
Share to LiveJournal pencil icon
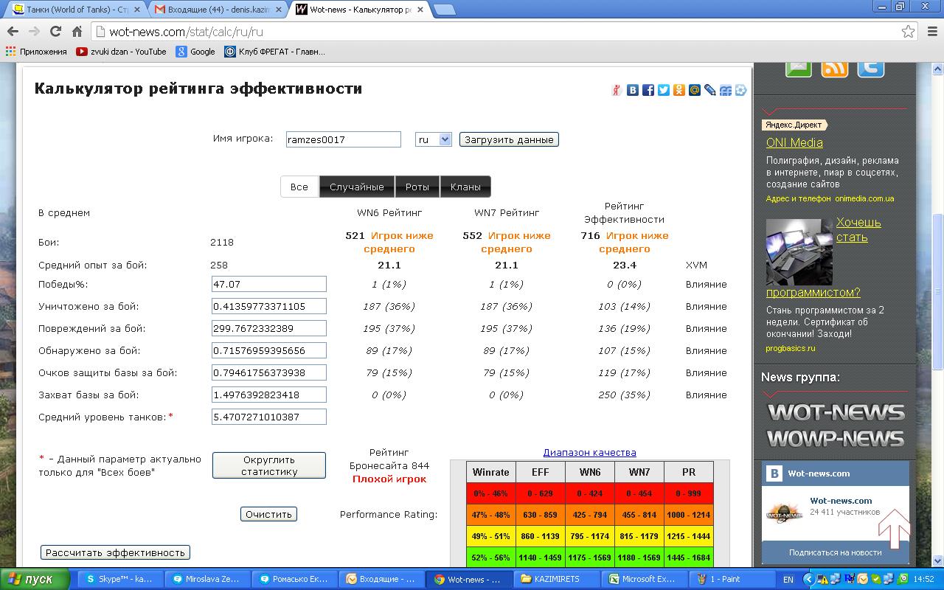[x=710, y=90]
